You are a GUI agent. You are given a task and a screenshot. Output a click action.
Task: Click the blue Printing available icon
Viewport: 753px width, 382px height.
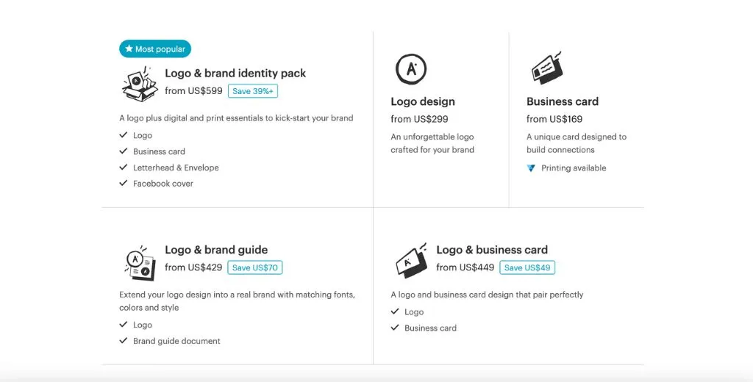pos(532,168)
